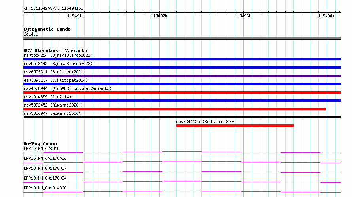Click the nsv5554214 (ByrskaBishop2022) label
This screenshot has height=197, width=352.
pyautogui.click(x=58, y=55)
